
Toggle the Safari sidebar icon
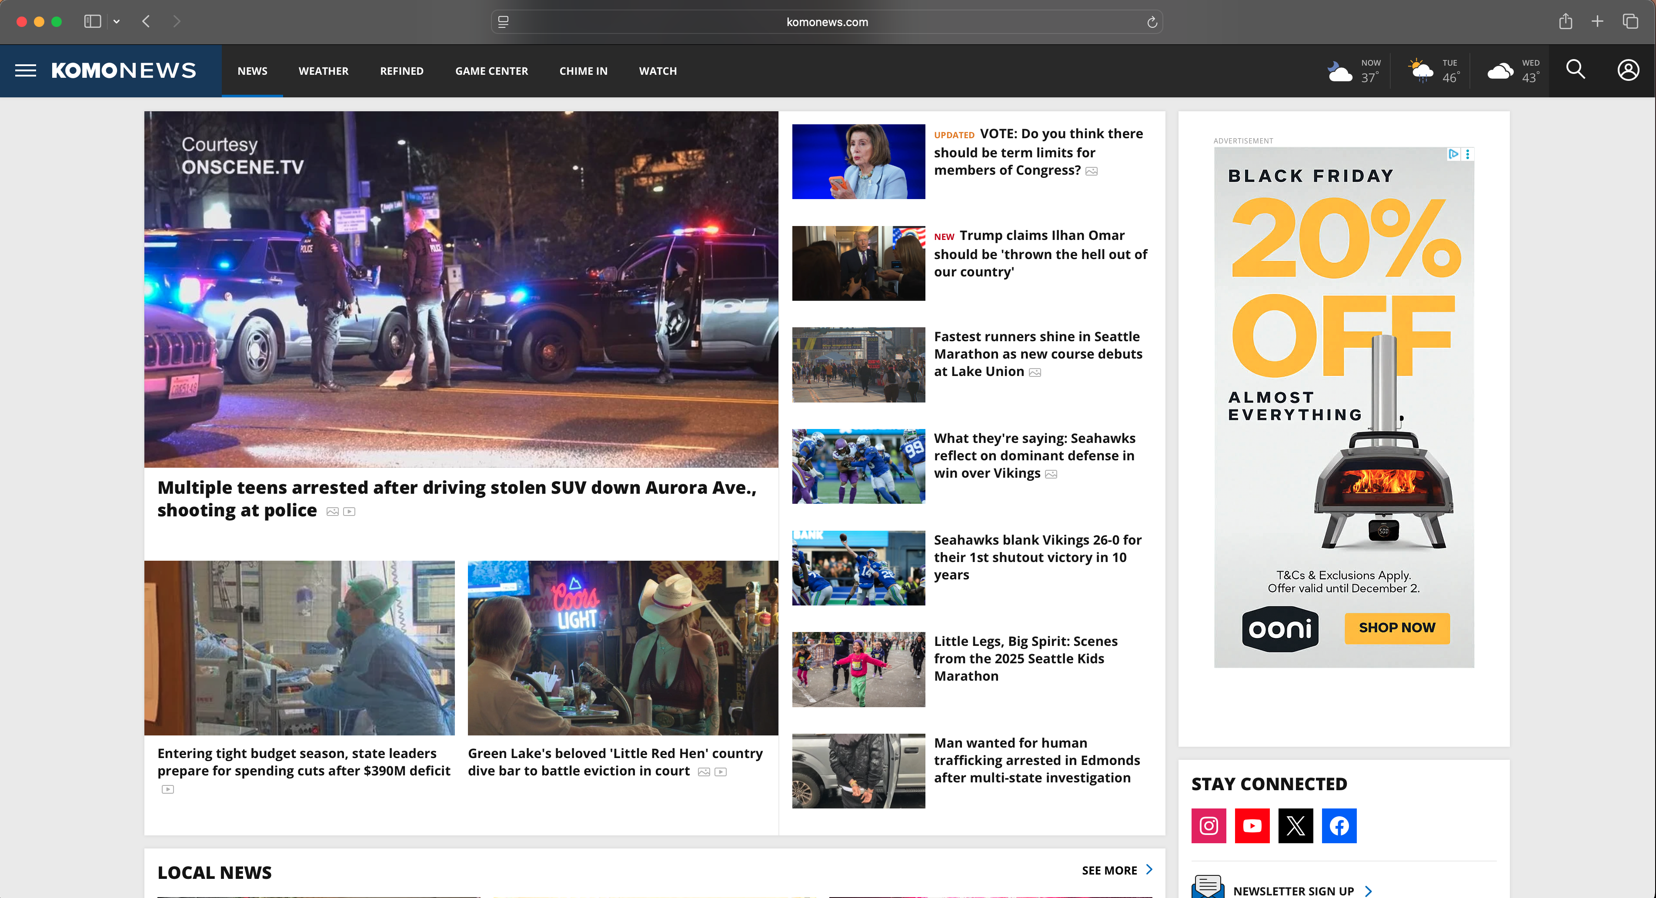click(92, 21)
